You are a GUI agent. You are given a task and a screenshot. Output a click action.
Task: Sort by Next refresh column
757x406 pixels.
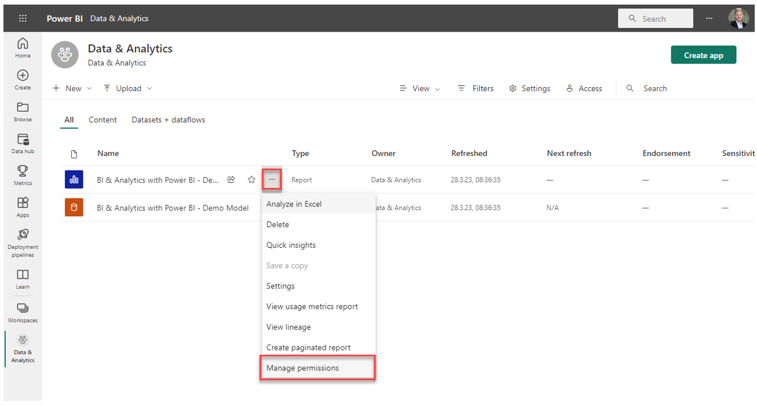tap(569, 153)
